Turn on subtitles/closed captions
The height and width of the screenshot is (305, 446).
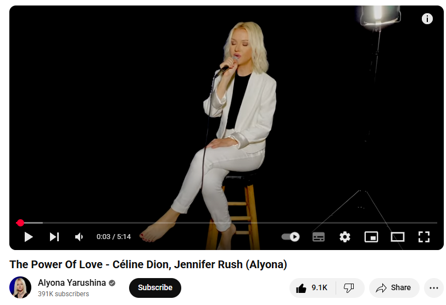318,237
